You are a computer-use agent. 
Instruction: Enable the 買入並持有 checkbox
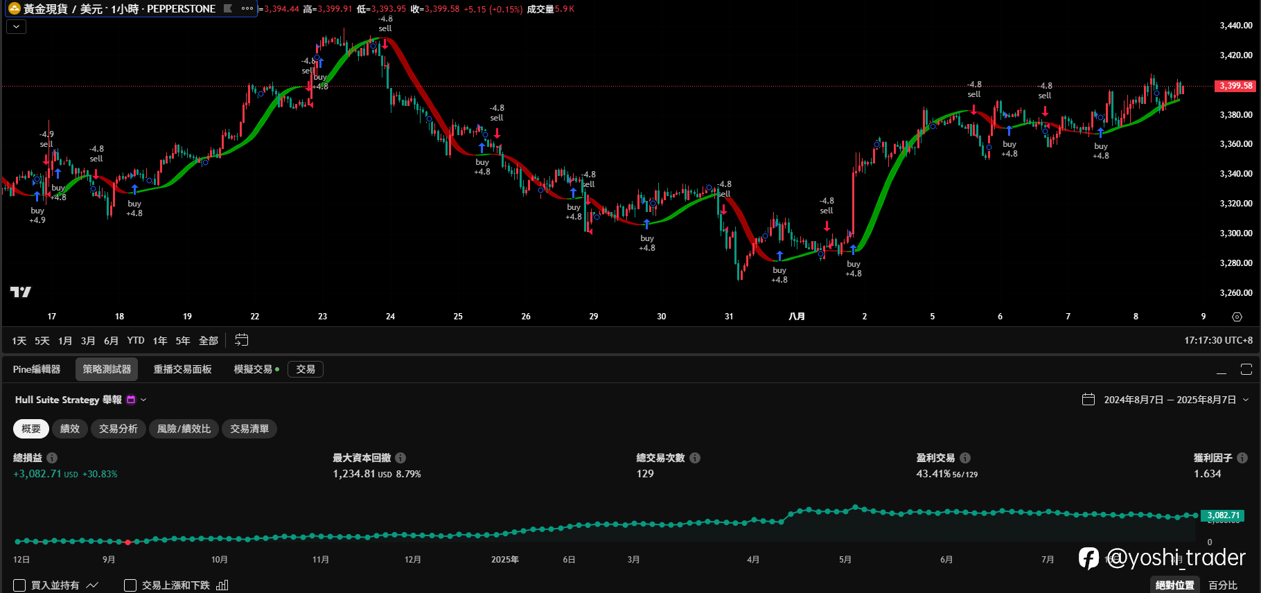19,585
